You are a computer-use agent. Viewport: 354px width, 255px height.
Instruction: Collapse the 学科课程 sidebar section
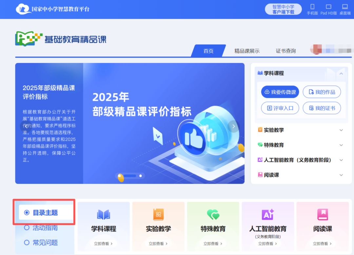pos(341,73)
